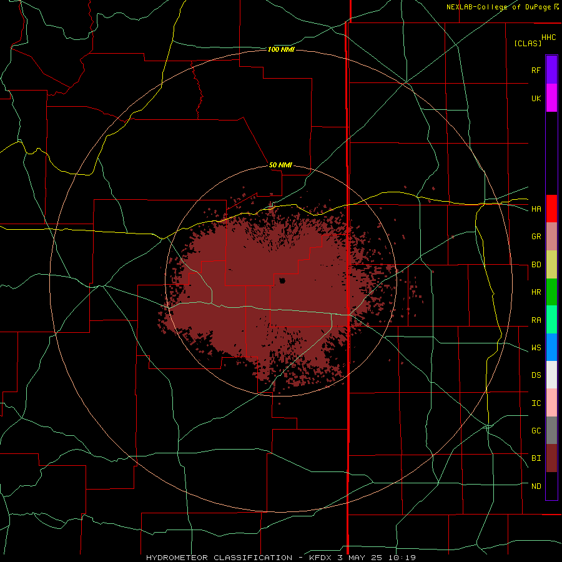
Task: Click the RF purple legend swatch
Action: pos(551,70)
